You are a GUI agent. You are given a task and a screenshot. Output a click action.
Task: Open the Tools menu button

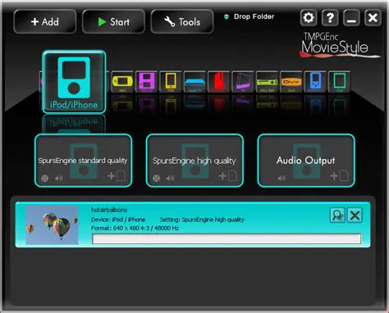tap(182, 21)
